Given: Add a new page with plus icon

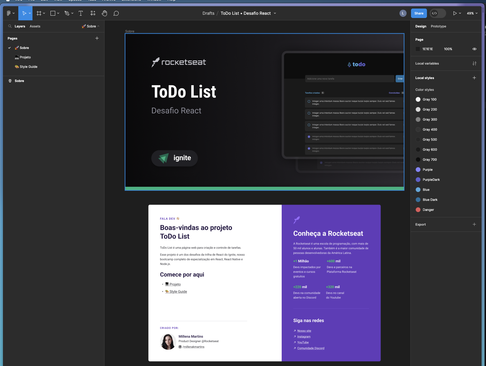Looking at the screenshot, I should point(97,38).
